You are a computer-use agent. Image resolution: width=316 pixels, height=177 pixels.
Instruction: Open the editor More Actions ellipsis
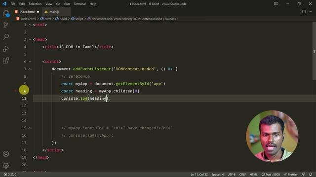311,12
